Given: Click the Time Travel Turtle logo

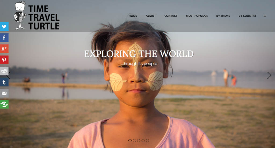Looking at the screenshot, I should click(x=37, y=16).
